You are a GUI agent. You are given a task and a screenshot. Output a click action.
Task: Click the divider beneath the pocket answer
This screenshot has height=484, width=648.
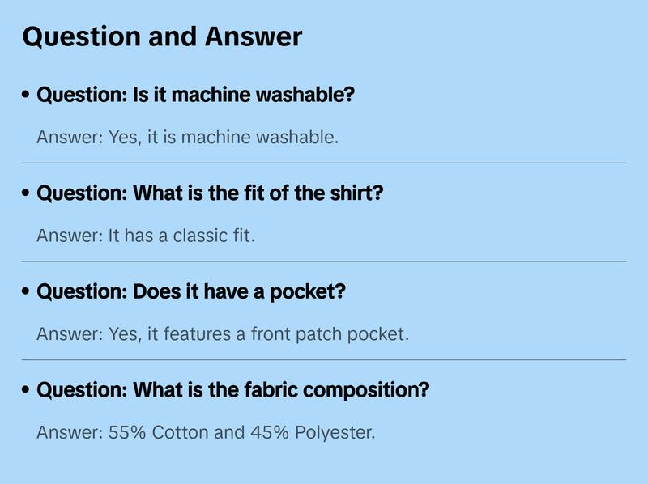point(324,359)
